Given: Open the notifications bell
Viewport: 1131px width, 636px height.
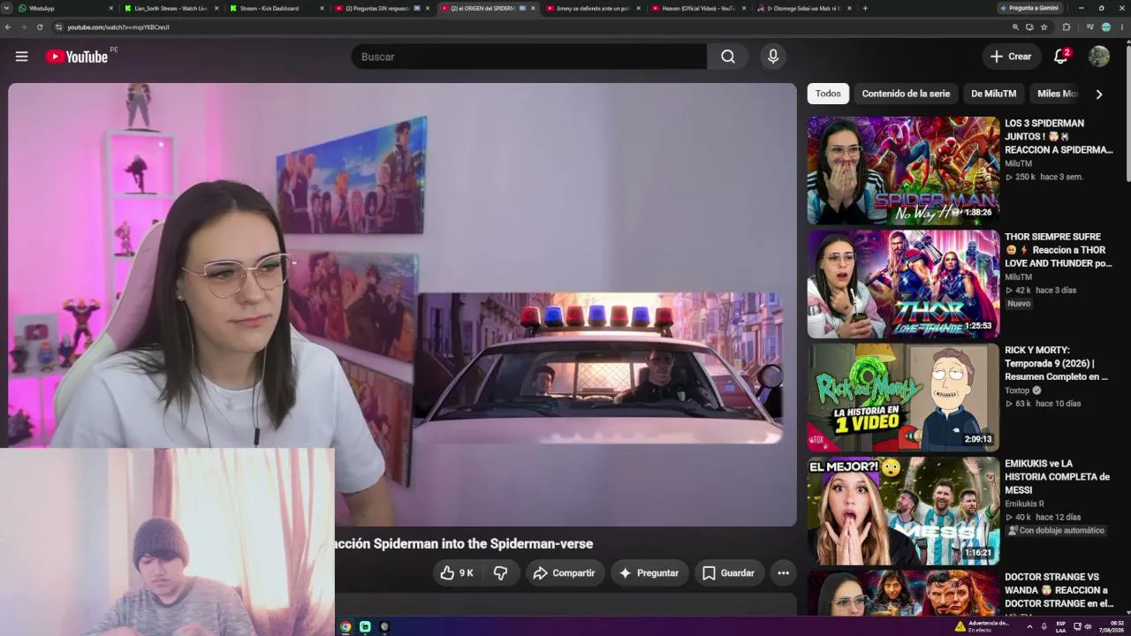Looking at the screenshot, I should (1061, 57).
